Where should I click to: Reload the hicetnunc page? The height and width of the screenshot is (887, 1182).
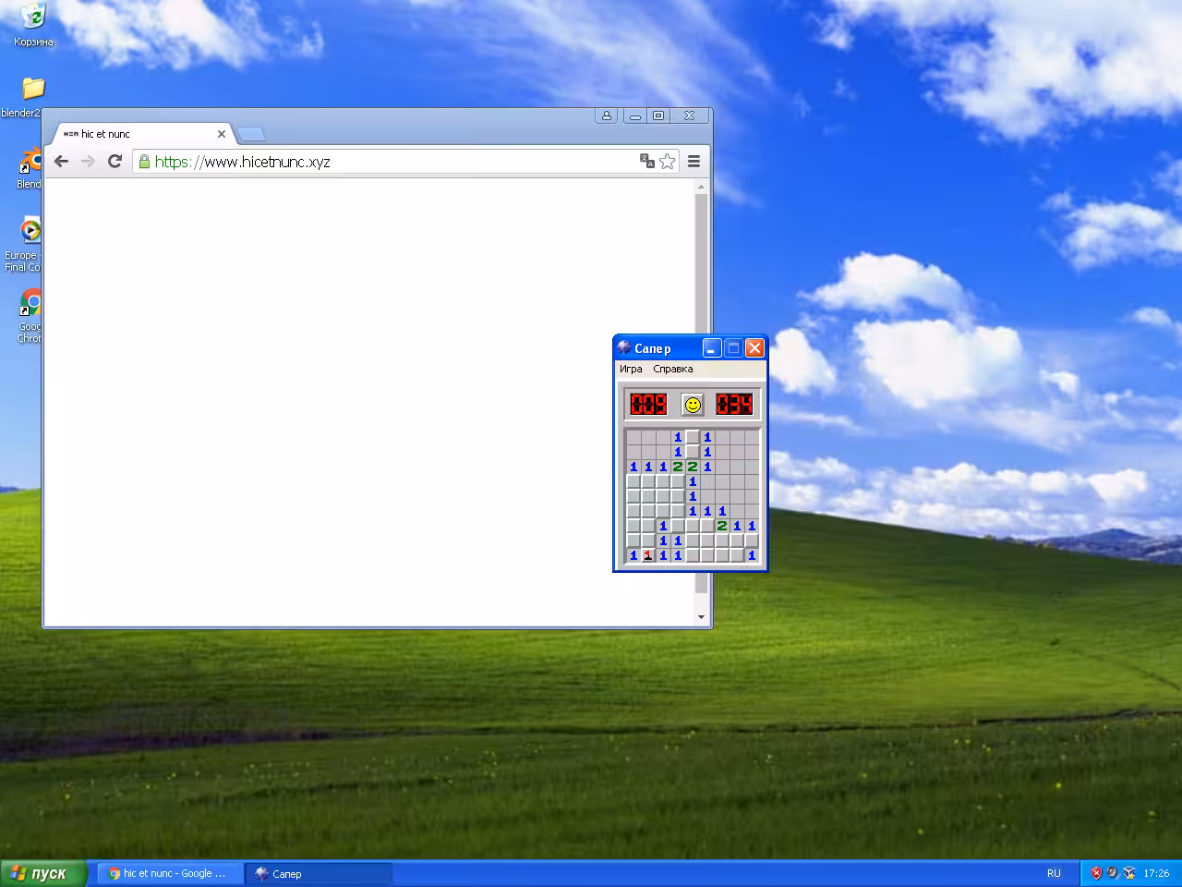coord(115,162)
